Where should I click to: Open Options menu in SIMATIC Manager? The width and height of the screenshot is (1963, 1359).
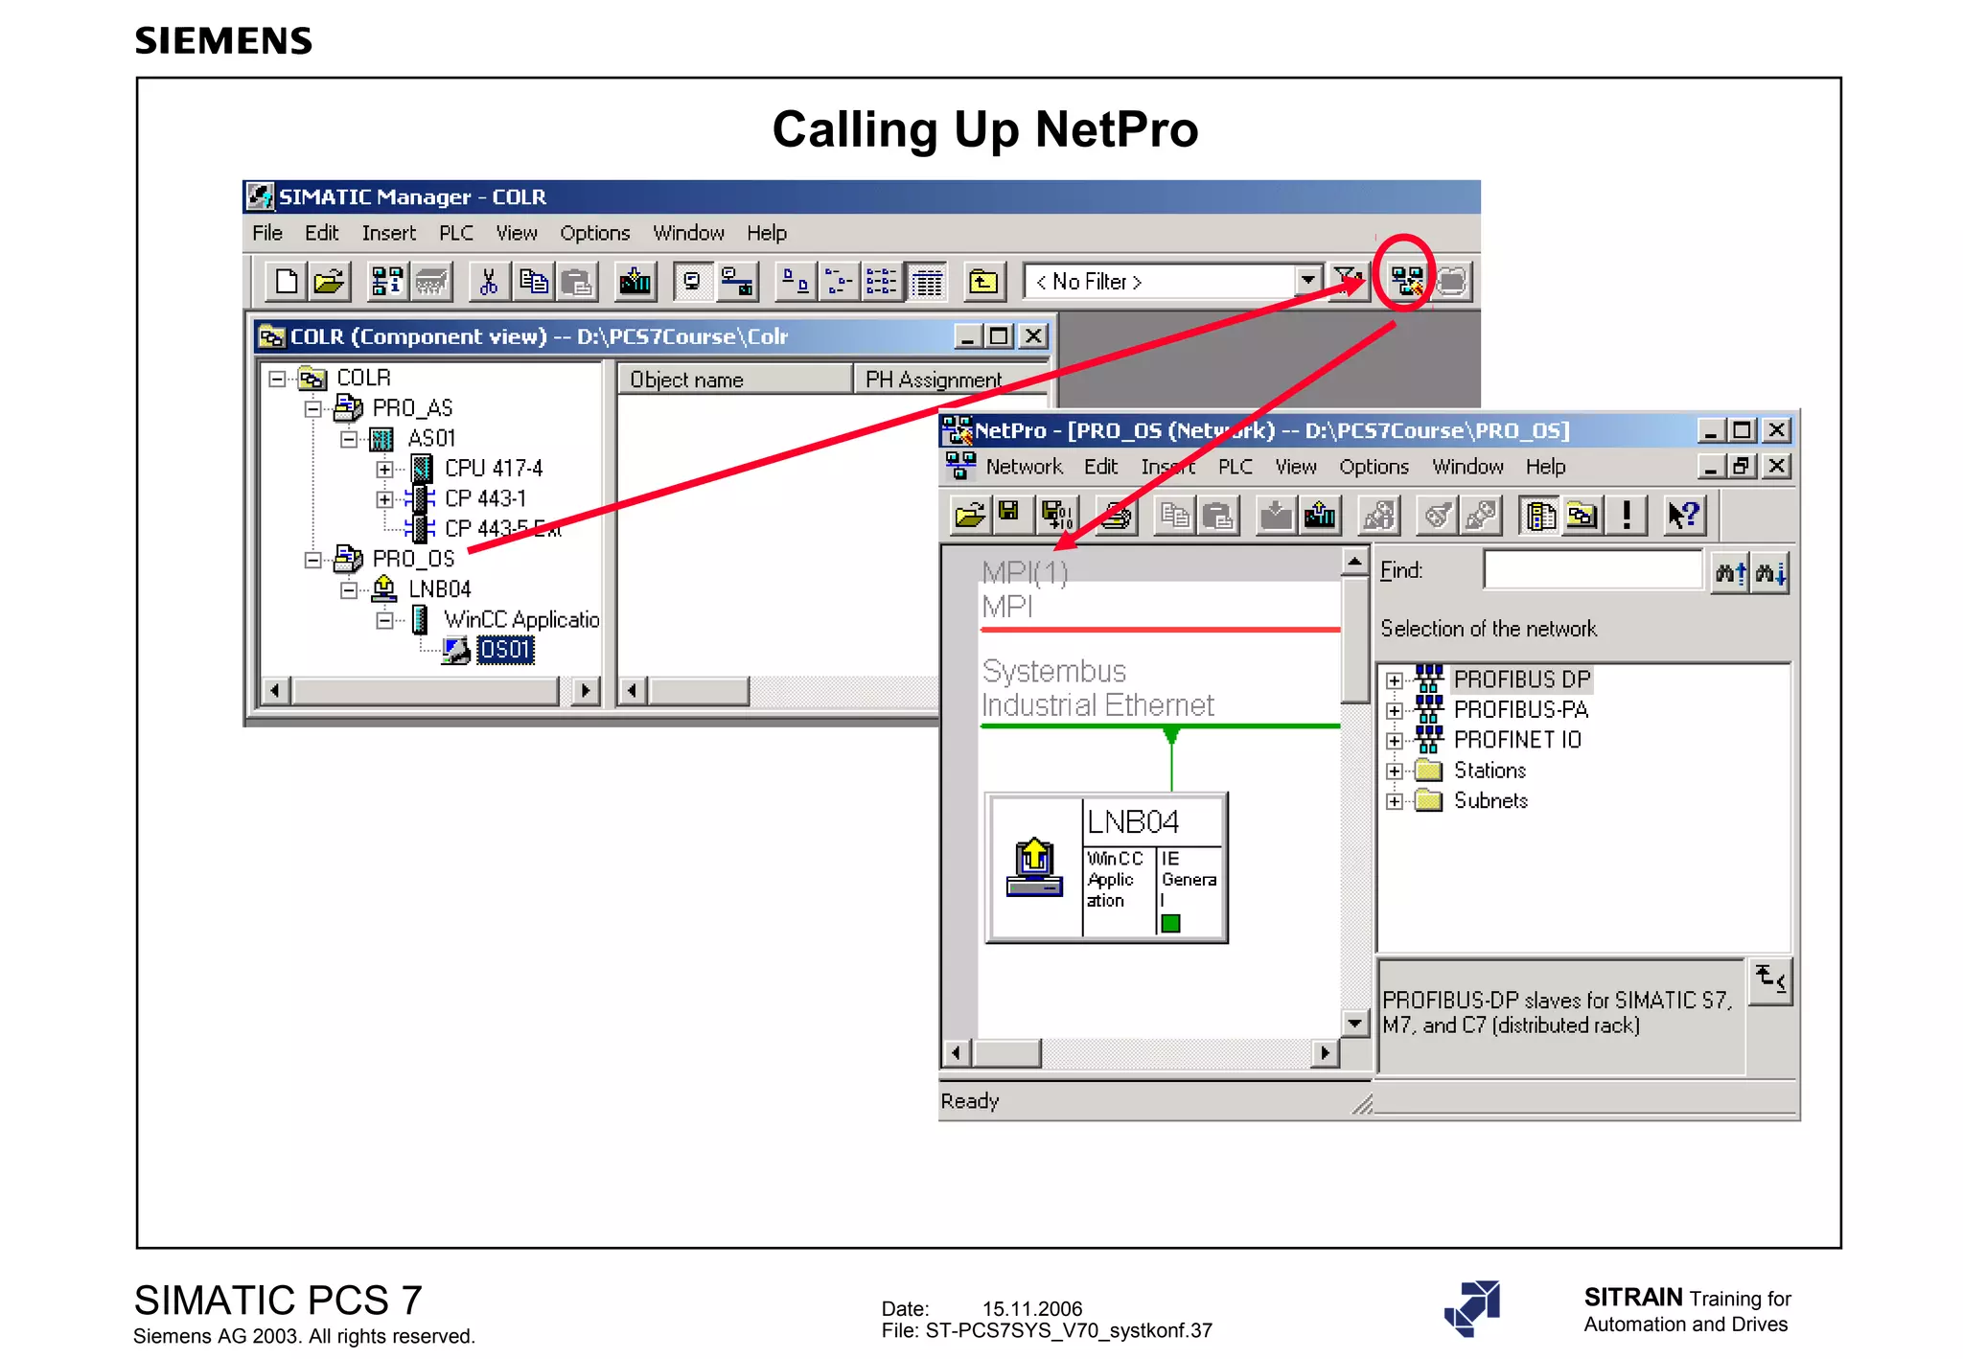coord(594,233)
